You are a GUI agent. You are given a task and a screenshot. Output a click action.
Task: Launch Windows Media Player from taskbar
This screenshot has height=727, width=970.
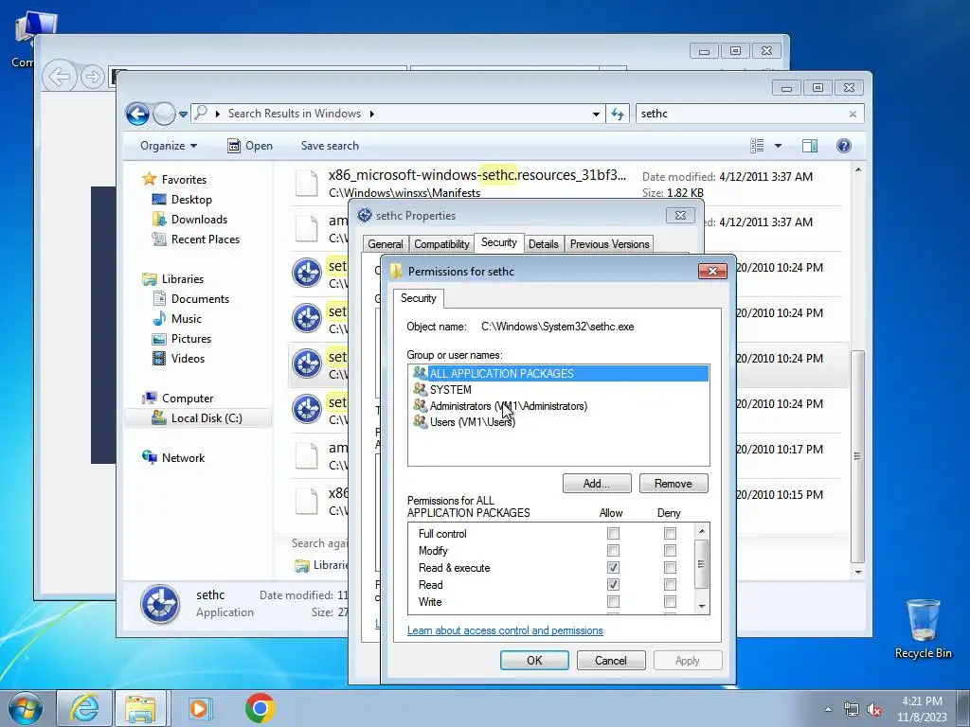tap(199, 708)
